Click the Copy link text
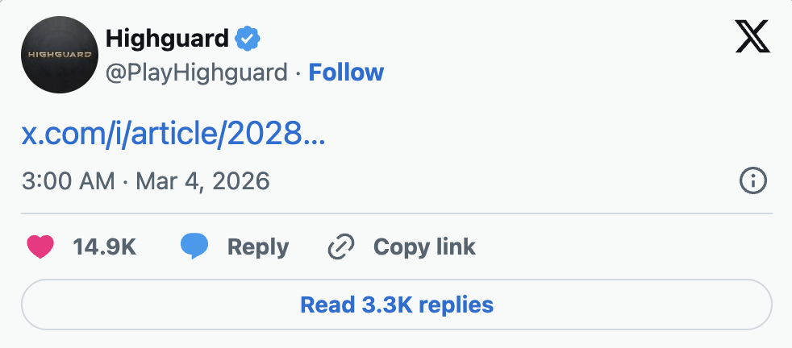Viewport: 792px width, 348px height. click(424, 246)
